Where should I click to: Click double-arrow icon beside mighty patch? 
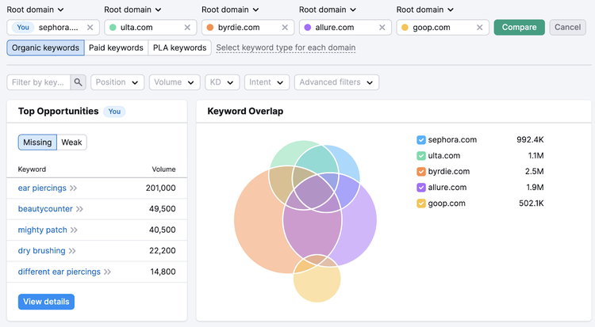74,230
